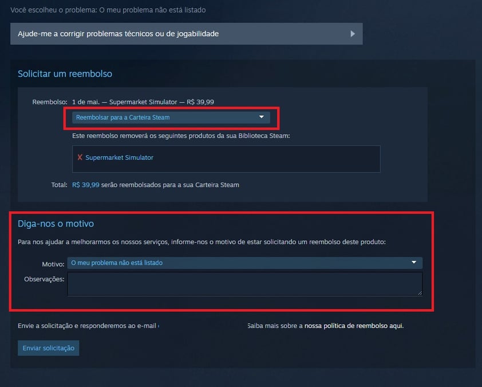Open the Motivo dropdown showing problema não está listado
Screen dimensions: 482x387
pyautogui.click(x=244, y=263)
